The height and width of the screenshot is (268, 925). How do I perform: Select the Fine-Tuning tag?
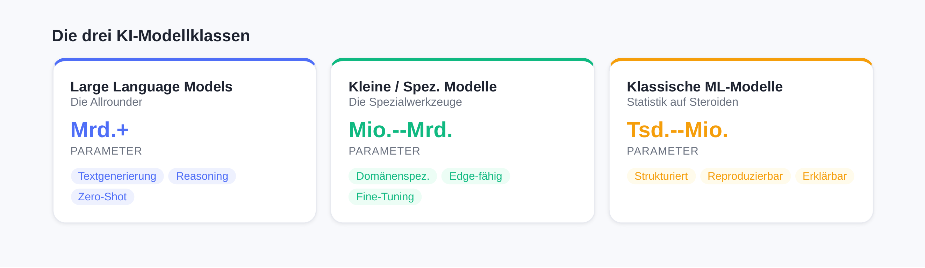click(x=385, y=197)
